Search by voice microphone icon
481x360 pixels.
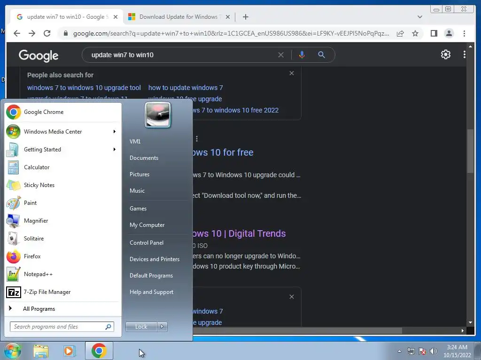[302, 55]
